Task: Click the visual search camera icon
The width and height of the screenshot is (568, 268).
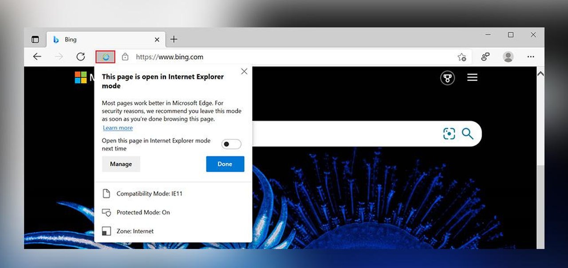Action: [x=449, y=134]
